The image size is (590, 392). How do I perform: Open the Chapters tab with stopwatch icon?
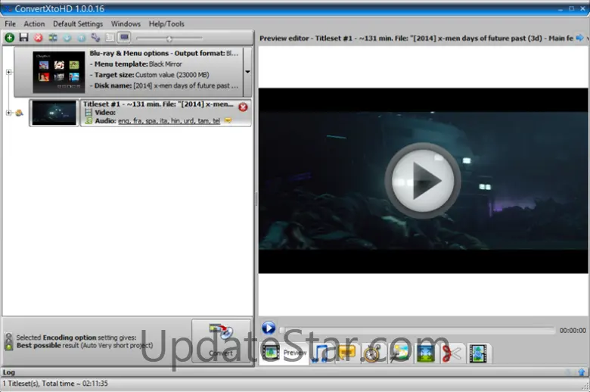tap(372, 353)
